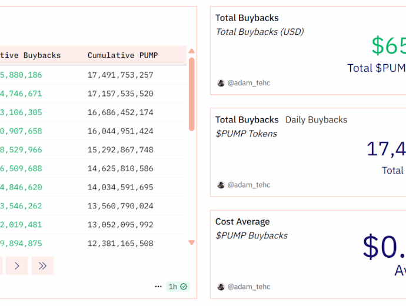Click green value ending 4,846,620

click(x=21, y=187)
